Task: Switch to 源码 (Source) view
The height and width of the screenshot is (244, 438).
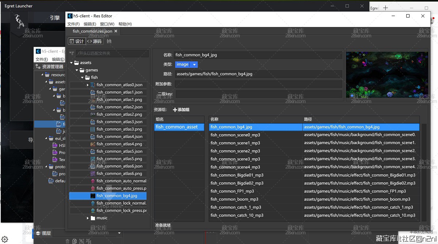Action: pos(94,41)
